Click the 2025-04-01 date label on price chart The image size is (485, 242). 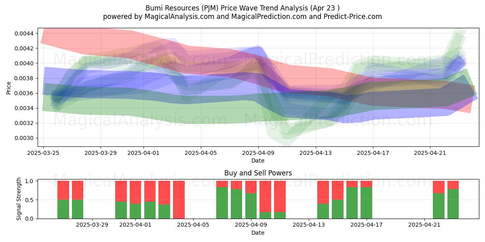click(143, 153)
